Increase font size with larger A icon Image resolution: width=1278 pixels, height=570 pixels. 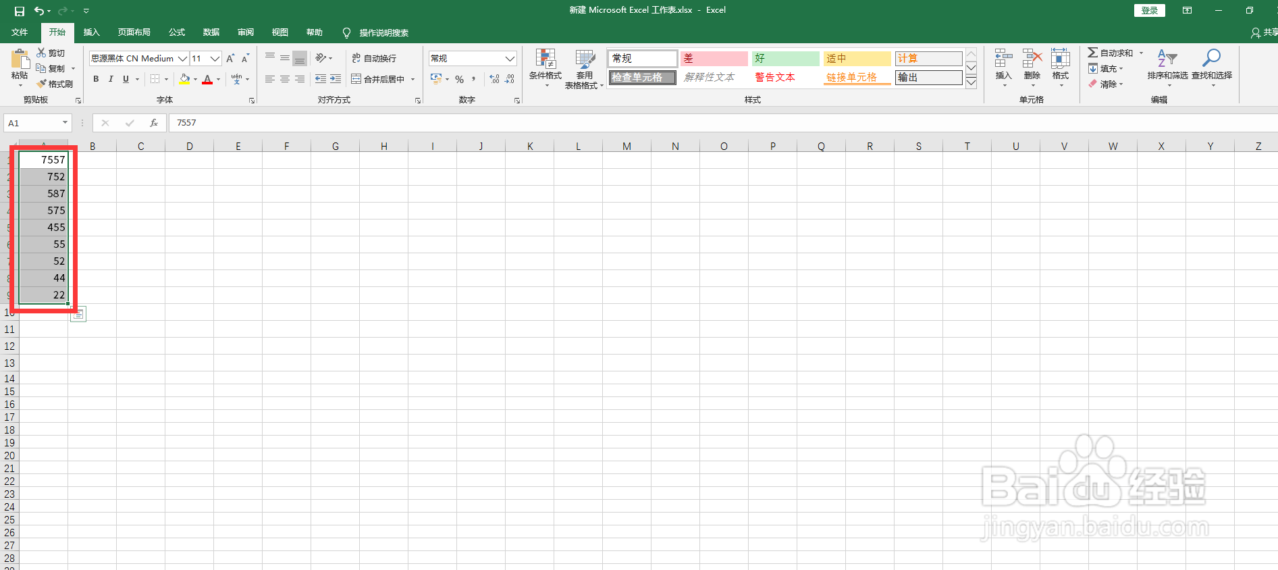pos(230,59)
